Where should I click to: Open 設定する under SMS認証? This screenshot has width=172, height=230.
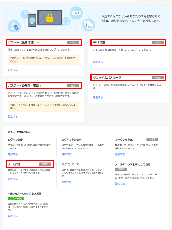coord(98,62)
